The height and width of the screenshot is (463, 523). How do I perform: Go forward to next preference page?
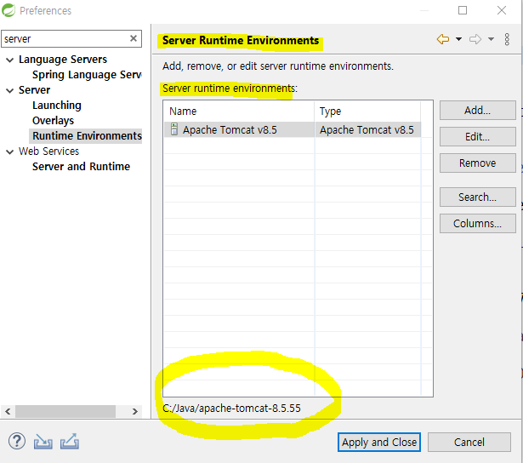tap(475, 39)
